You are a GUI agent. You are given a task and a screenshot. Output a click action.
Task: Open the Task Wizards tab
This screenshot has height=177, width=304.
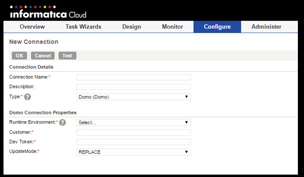click(x=83, y=27)
